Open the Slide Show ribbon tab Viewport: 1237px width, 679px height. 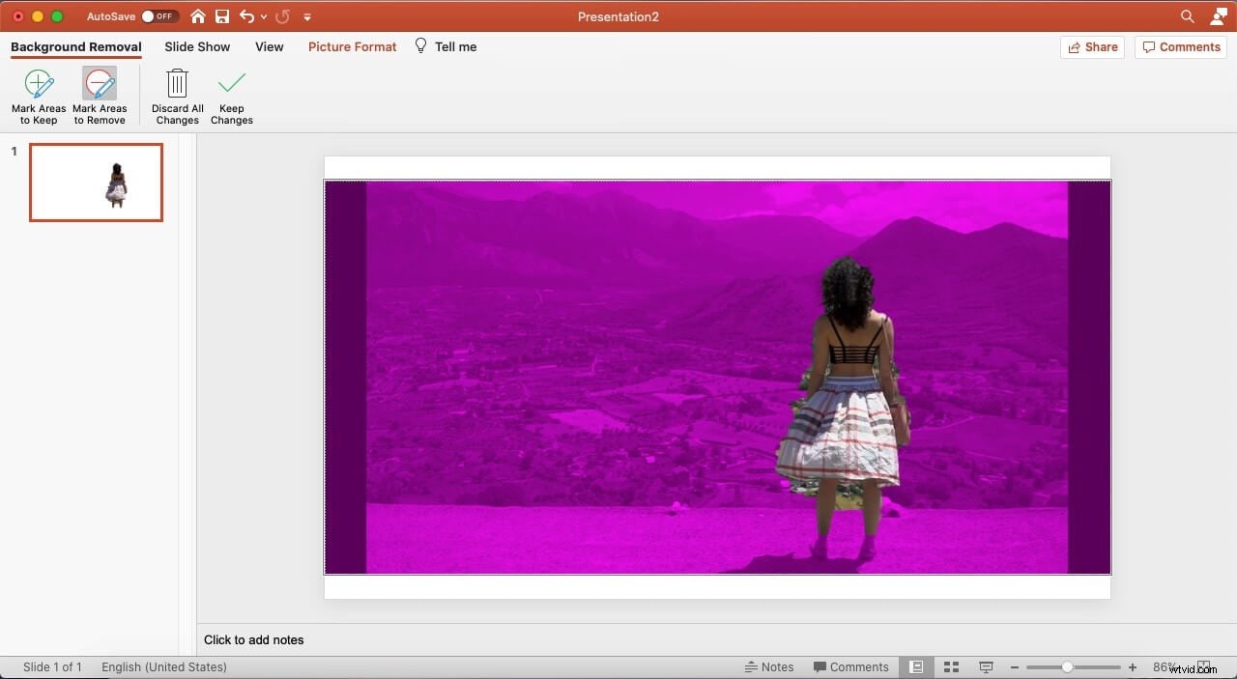click(197, 46)
